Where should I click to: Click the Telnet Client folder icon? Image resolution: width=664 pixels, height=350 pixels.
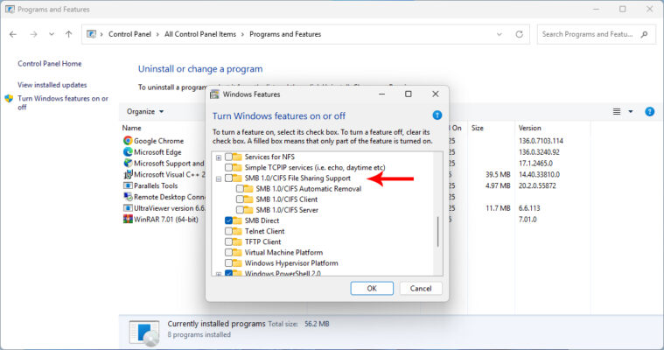coord(237,231)
